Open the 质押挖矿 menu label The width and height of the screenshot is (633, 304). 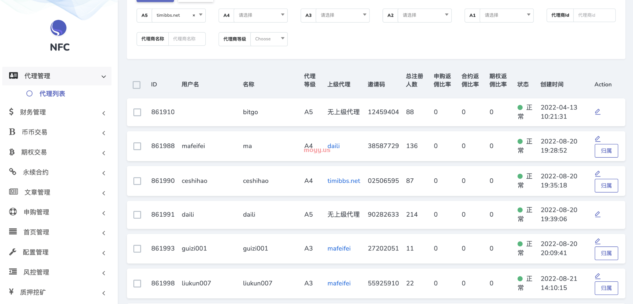33,292
